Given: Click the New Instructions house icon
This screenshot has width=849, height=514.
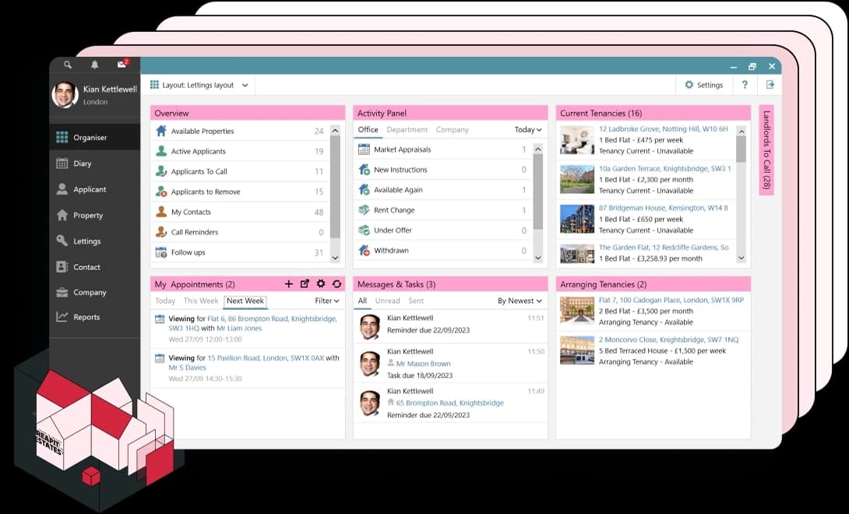Looking at the screenshot, I should coord(364,170).
